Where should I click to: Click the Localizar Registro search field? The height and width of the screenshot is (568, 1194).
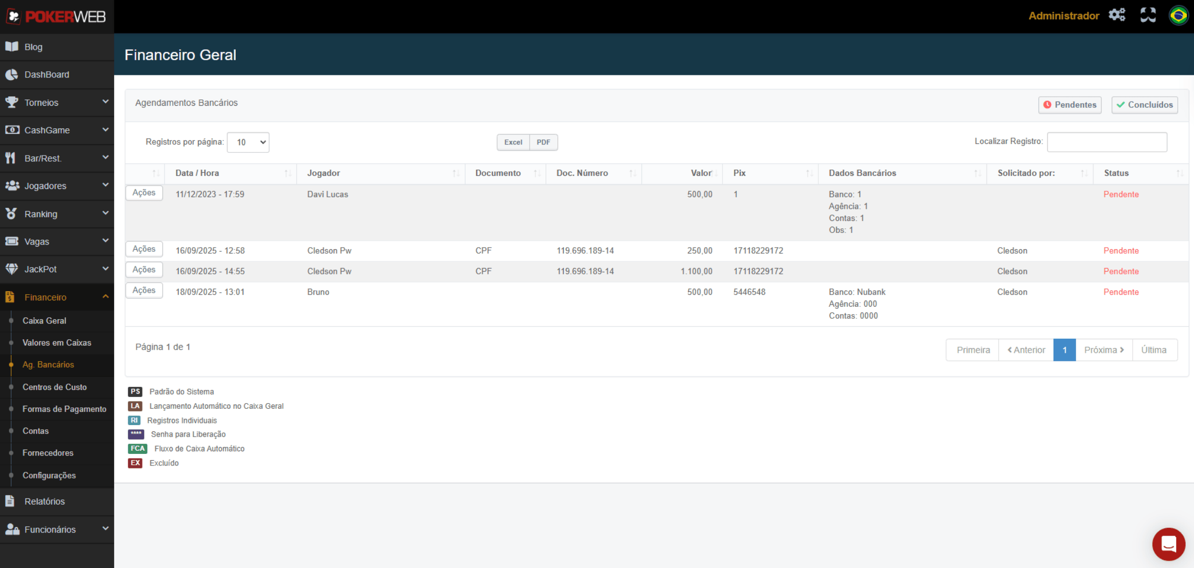pyautogui.click(x=1107, y=142)
